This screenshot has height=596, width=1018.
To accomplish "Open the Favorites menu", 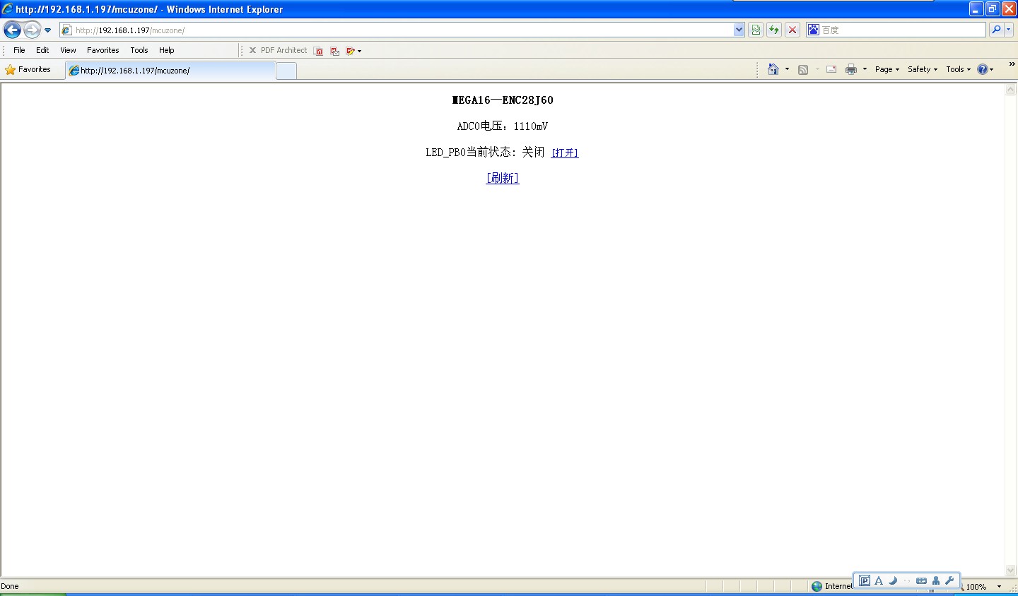I will (103, 50).
